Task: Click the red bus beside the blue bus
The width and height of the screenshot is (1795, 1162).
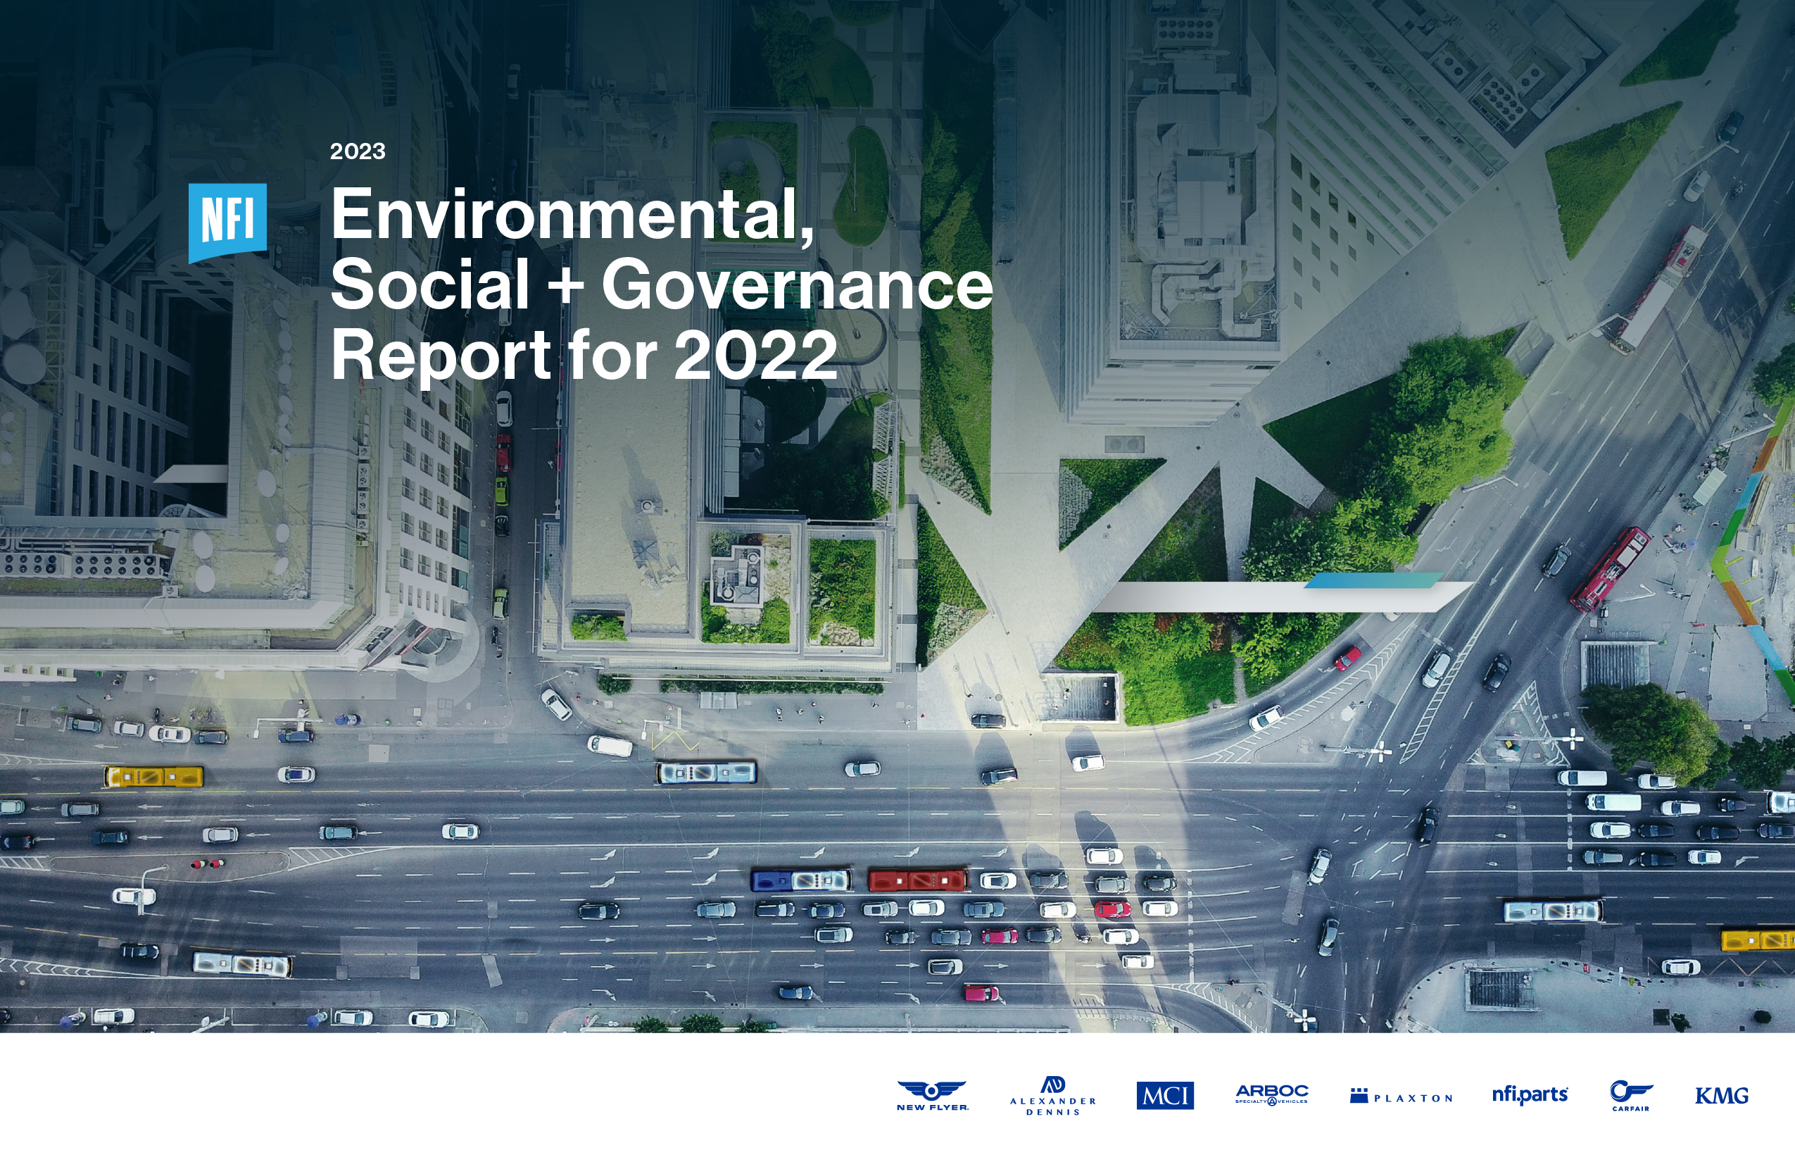Action: point(917,880)
